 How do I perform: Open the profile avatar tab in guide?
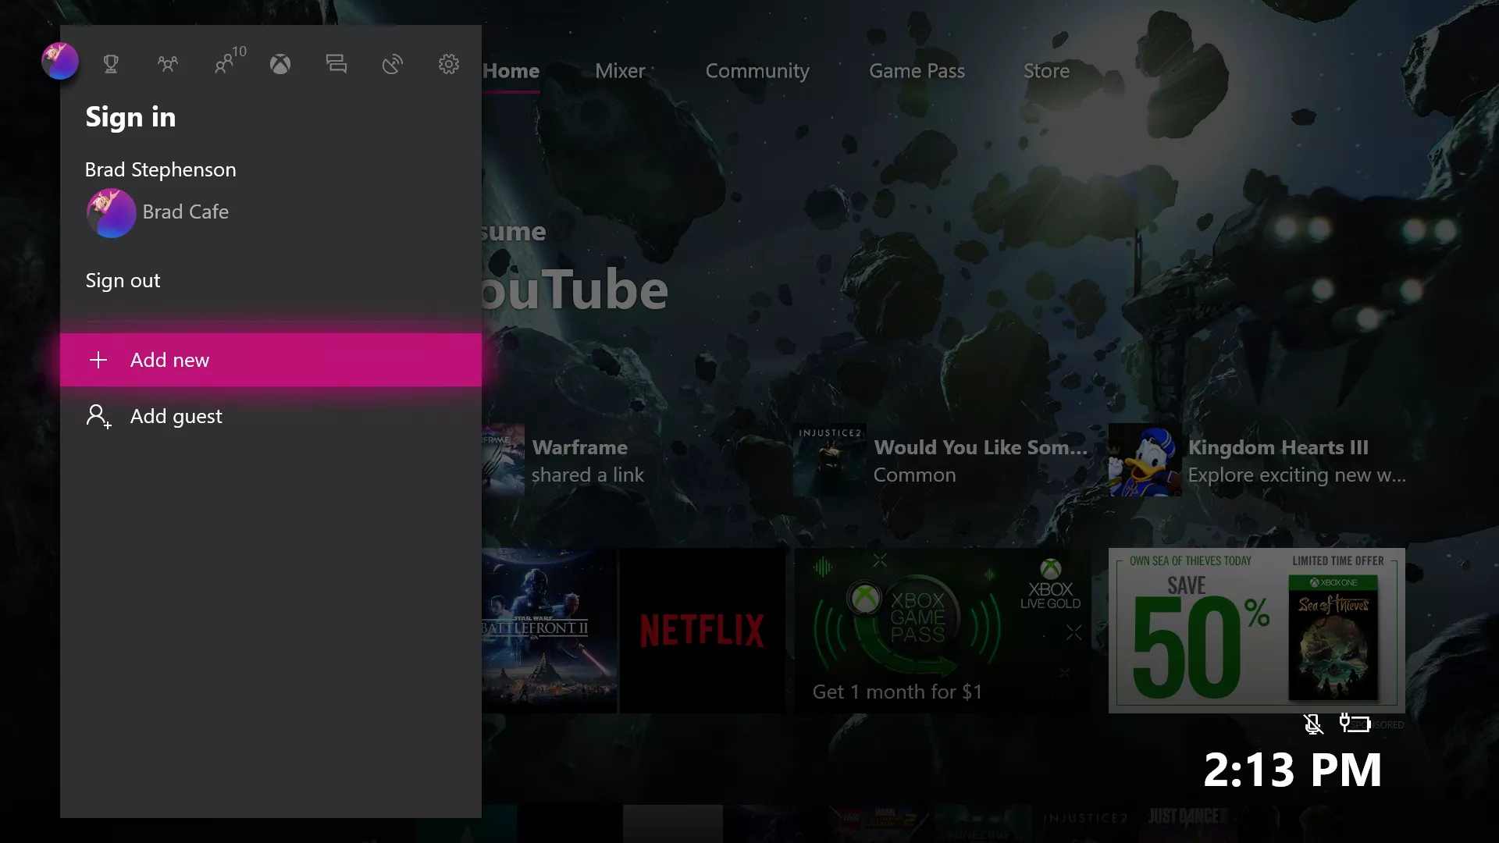(x=60, y=61)
